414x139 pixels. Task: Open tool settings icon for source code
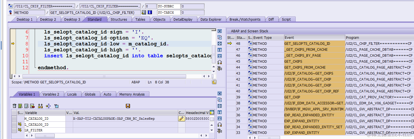point(220,68)
